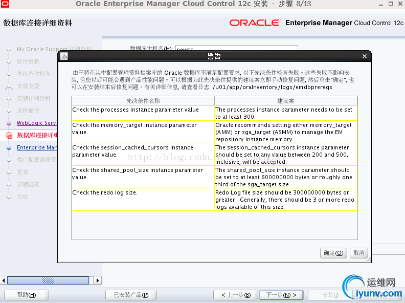Select 安装类型 step in sidebar
The image size is (405, 303).
pos(28,86)
